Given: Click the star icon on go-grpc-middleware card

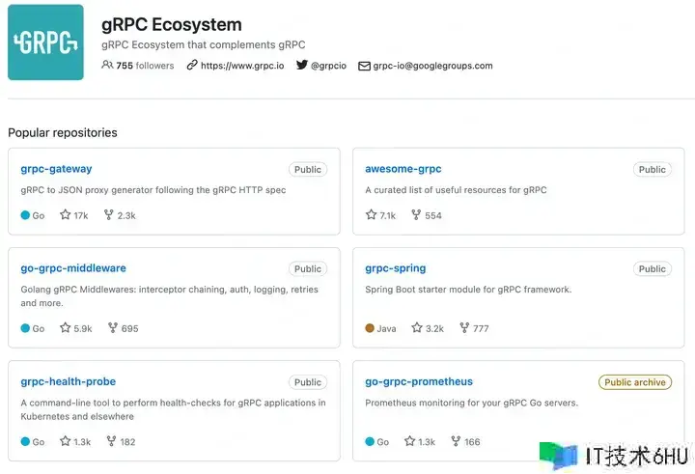Looking at the screenshot, I should [66, 328].
